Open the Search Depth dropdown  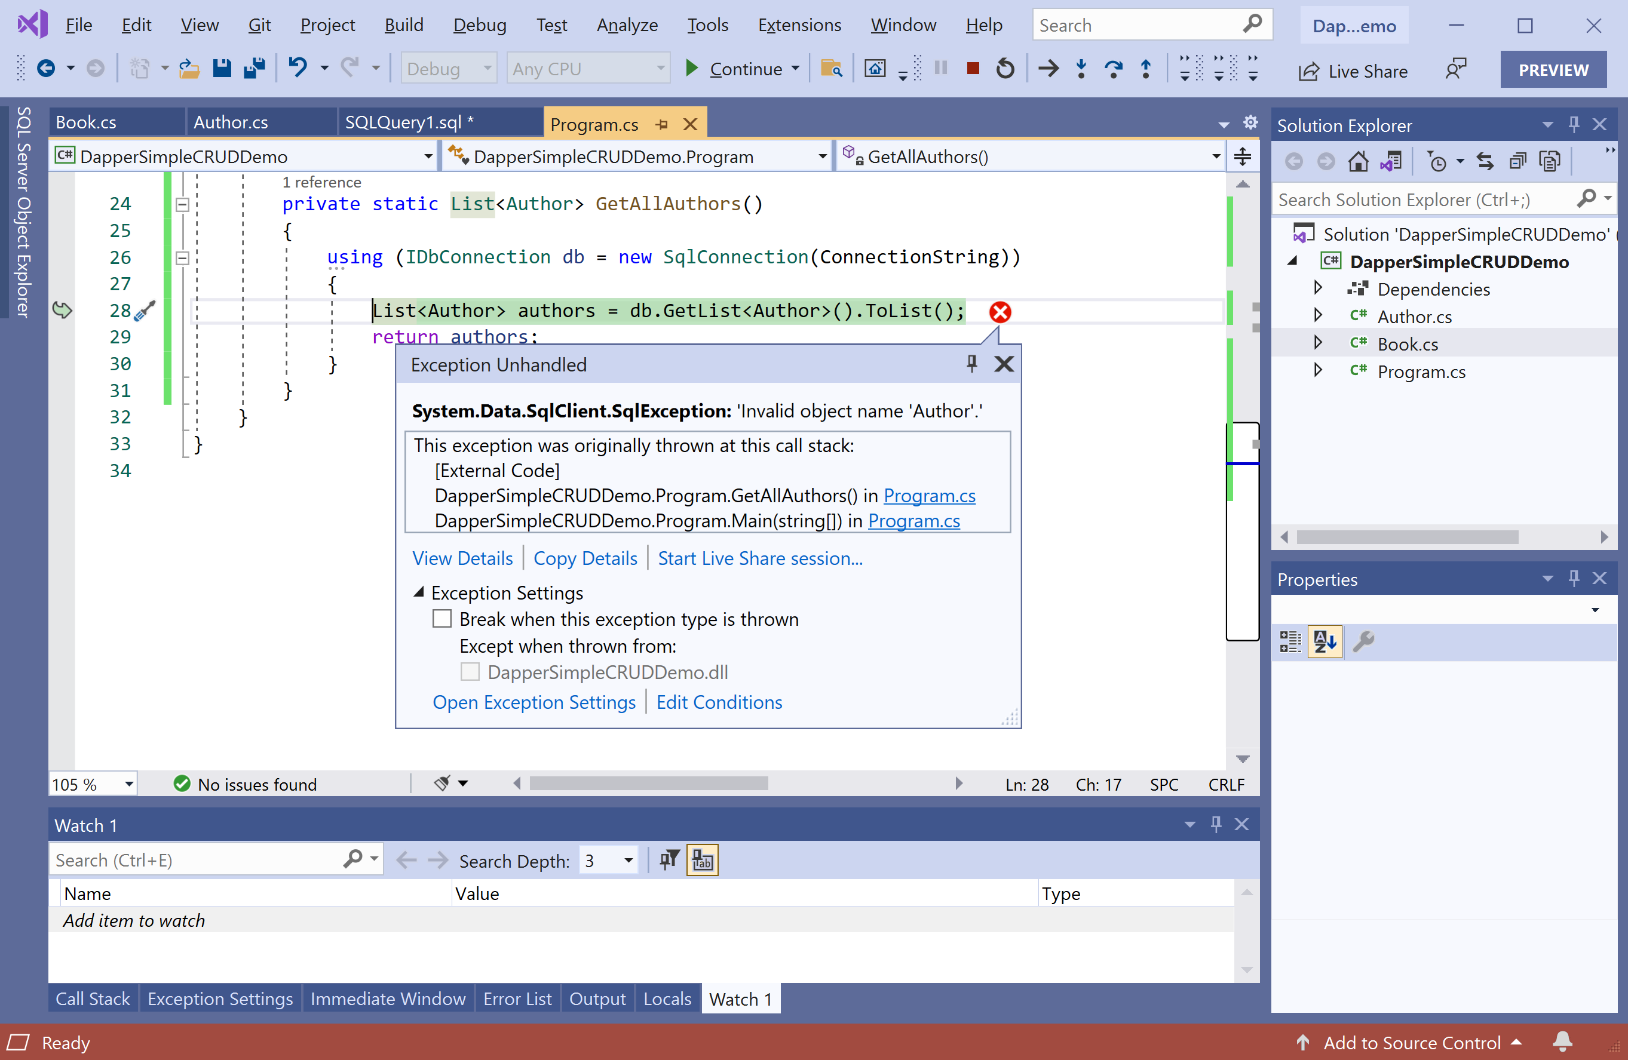[628, 861]
